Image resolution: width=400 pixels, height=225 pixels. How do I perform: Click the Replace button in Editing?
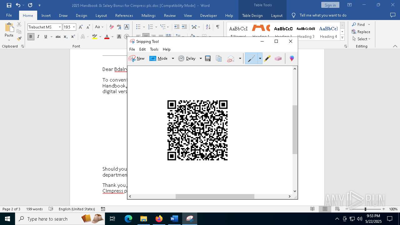(x=361, y=32)
